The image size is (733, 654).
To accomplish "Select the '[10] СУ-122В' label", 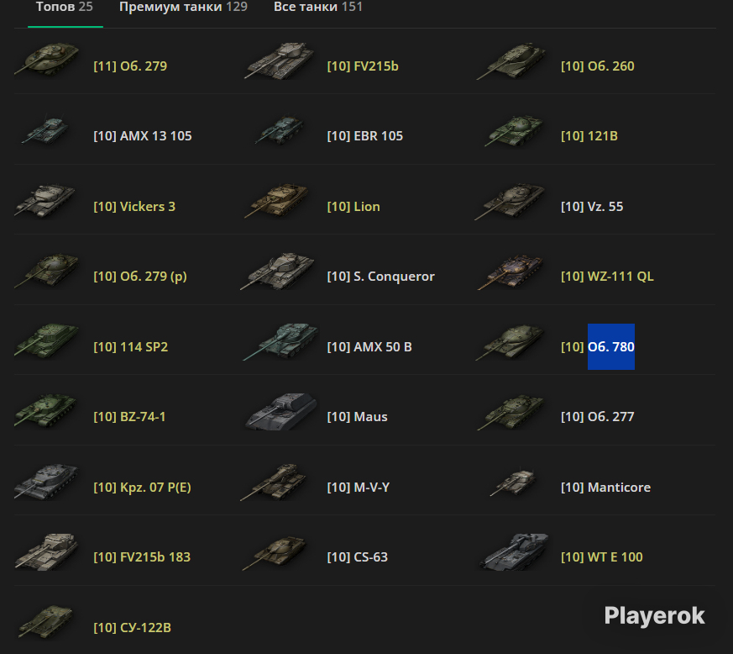I will 133,627.
